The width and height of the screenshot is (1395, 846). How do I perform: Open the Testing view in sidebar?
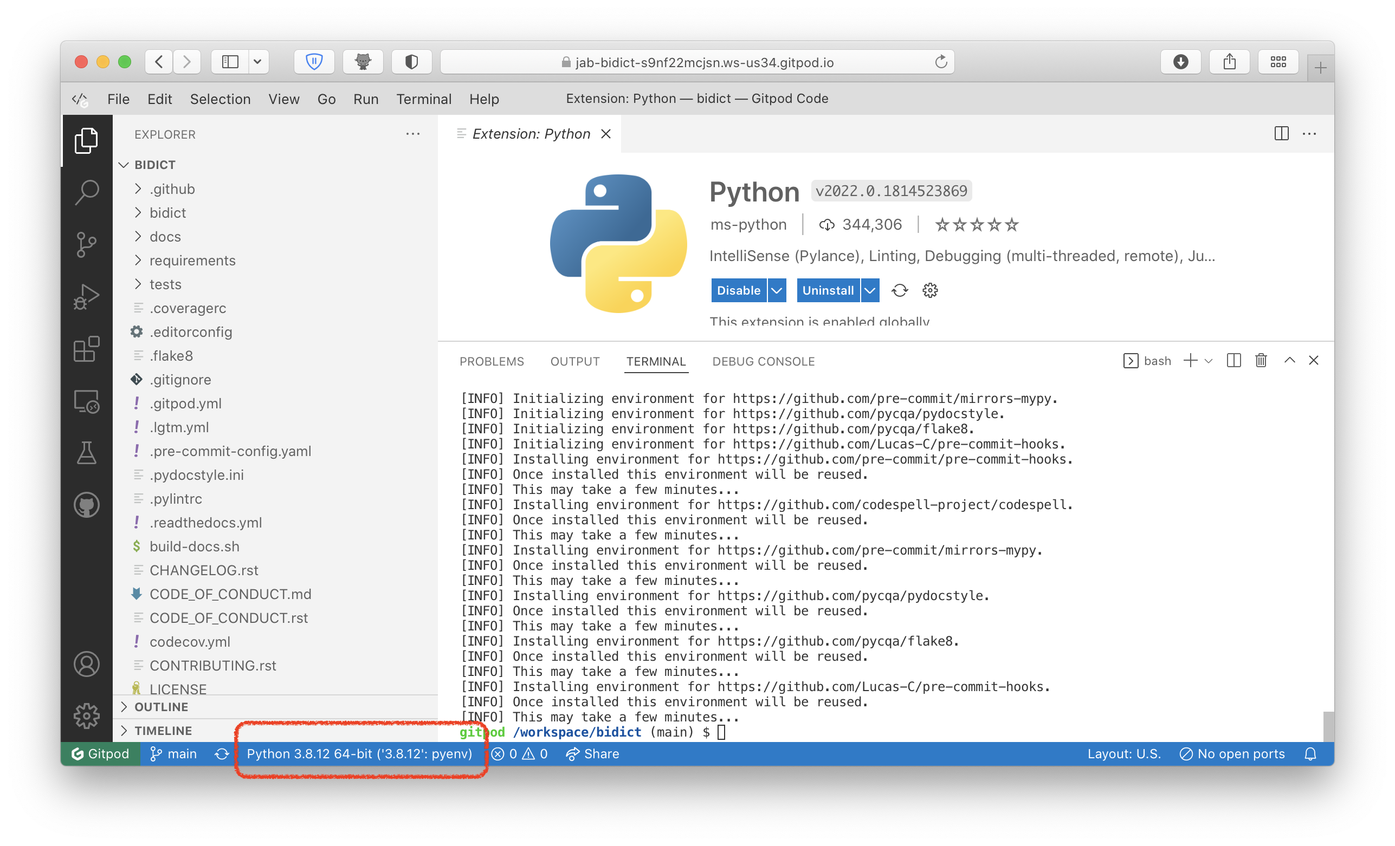click(87, 453)
